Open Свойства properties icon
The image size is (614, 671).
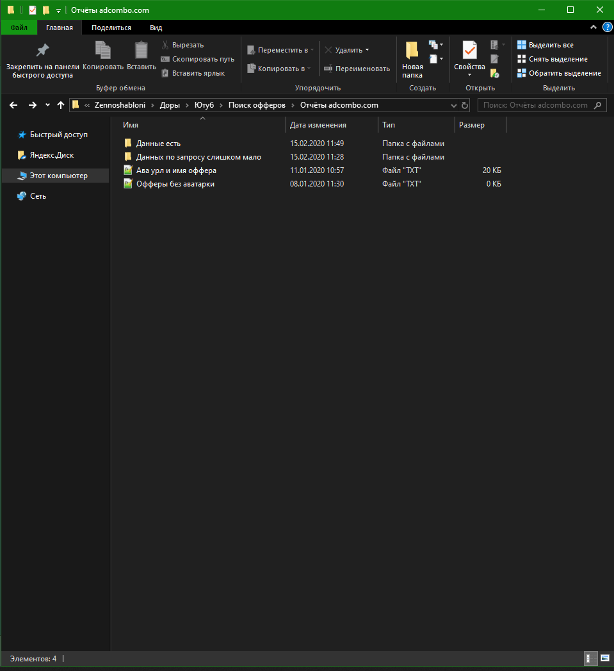pyautogui.click(x=469, y=51)
